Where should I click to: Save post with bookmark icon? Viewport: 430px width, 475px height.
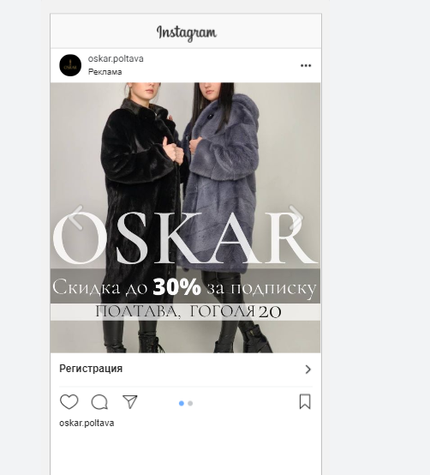coord(305,401)
